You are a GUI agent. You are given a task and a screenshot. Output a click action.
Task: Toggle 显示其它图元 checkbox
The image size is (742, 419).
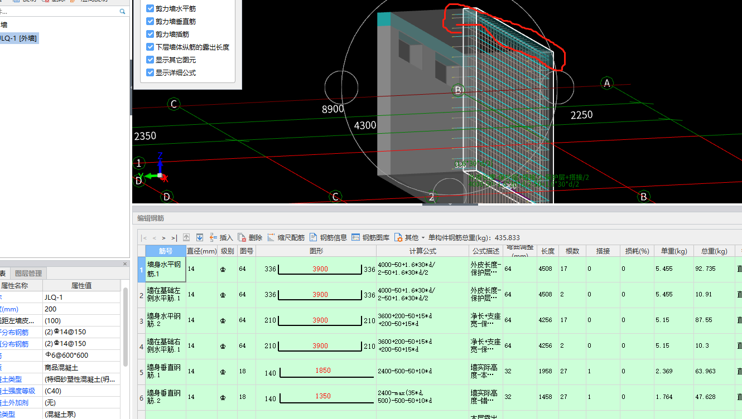tap(150, 60)
